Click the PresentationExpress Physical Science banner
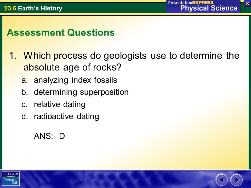This screenshot has width=251, height=188. [x=203, y=6]
